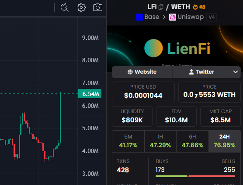
Task: Click the blue Base chain icon
Action: point(139,17)
